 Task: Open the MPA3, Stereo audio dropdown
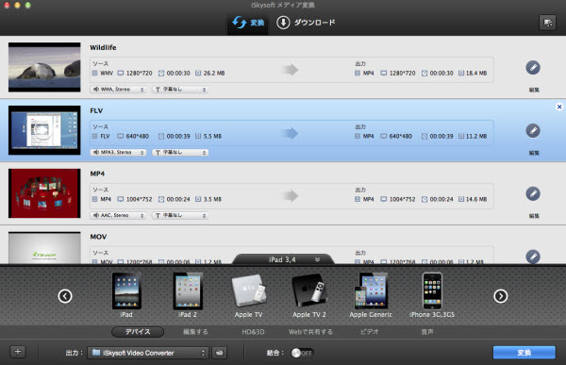pos(118,153)
